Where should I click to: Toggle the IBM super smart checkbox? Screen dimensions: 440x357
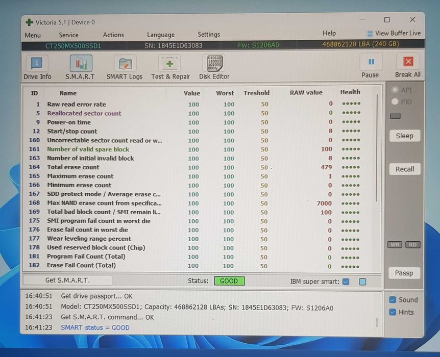click(x=346, y=282)
